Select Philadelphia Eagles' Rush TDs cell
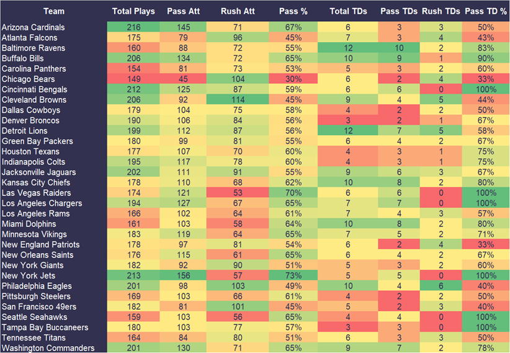The image size is (510, 353). coord(440,286)
